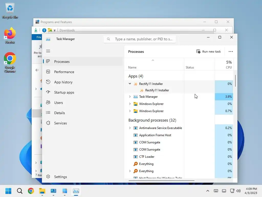Click the Rectify11 Installer parent row icon
Screen dimensions: 262x197
point(136,84)
